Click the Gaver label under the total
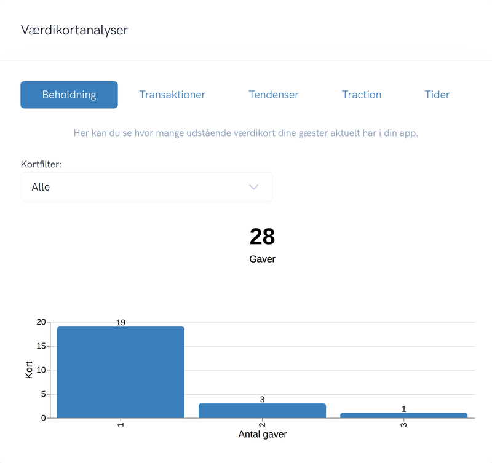This screenshot has width=492, height=463. click(263, 259)
